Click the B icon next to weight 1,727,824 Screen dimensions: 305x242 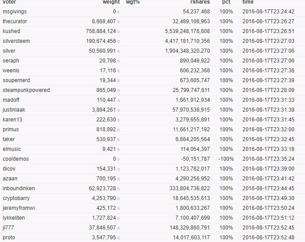118,218
